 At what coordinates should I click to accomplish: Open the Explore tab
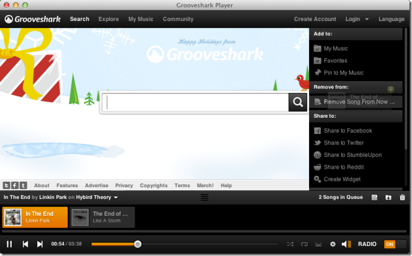pyautogui.click(x=109, y=19)
